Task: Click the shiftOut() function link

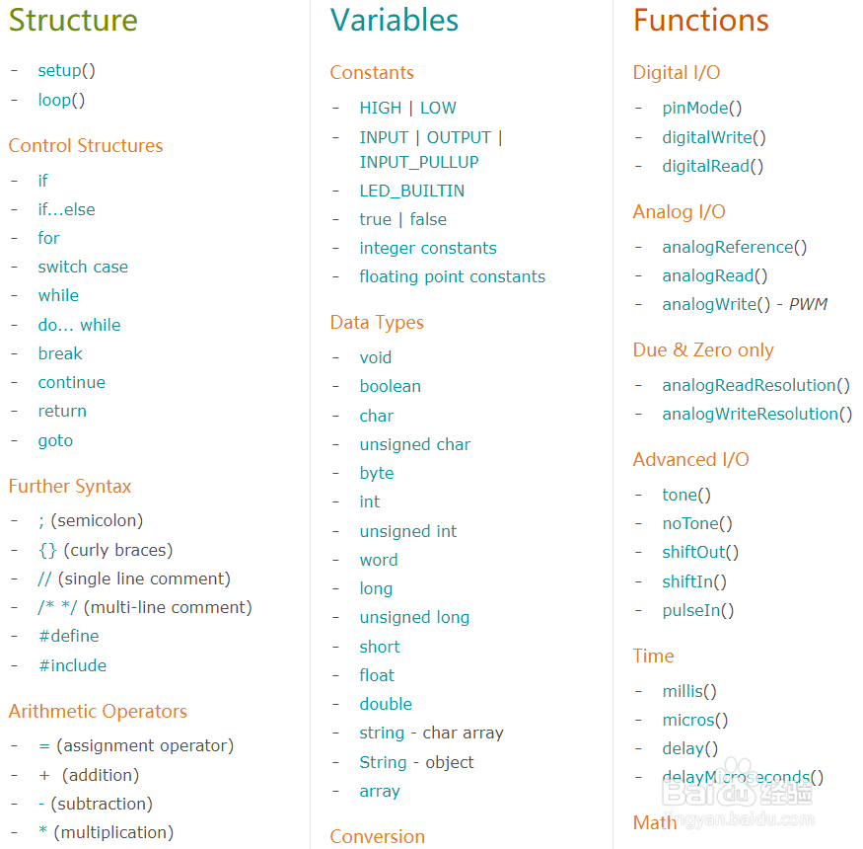Action: [700, 552]
